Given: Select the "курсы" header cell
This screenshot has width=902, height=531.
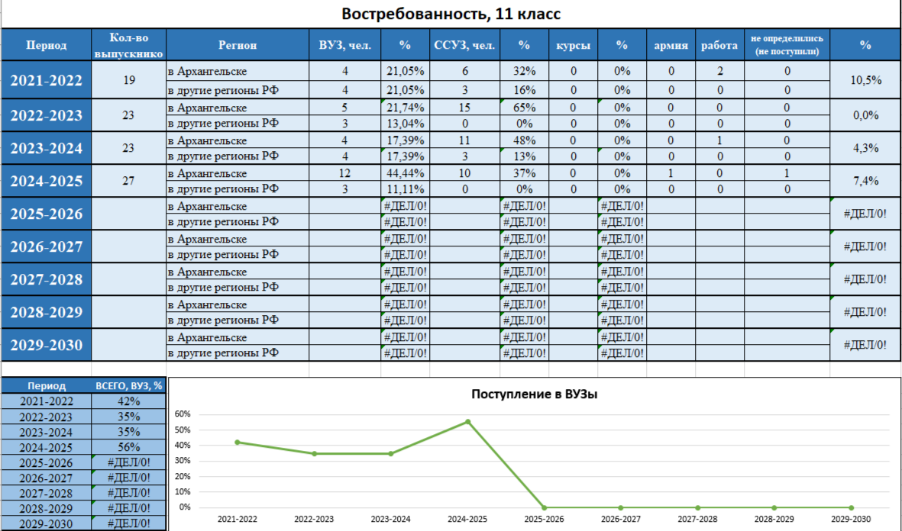Looking at the screenshot, I should [573, 45].
